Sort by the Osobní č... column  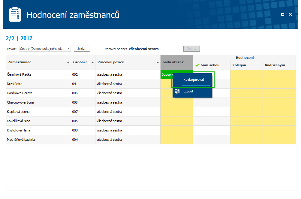pos(83,62)
